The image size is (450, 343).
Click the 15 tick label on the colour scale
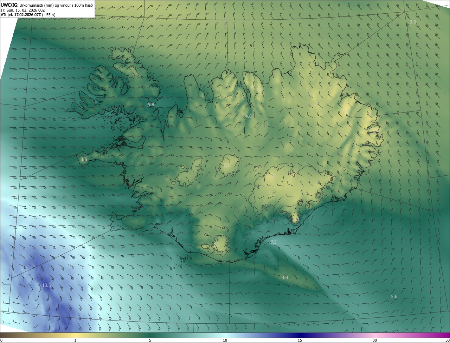pyautogui.click(x=300, y=340)
